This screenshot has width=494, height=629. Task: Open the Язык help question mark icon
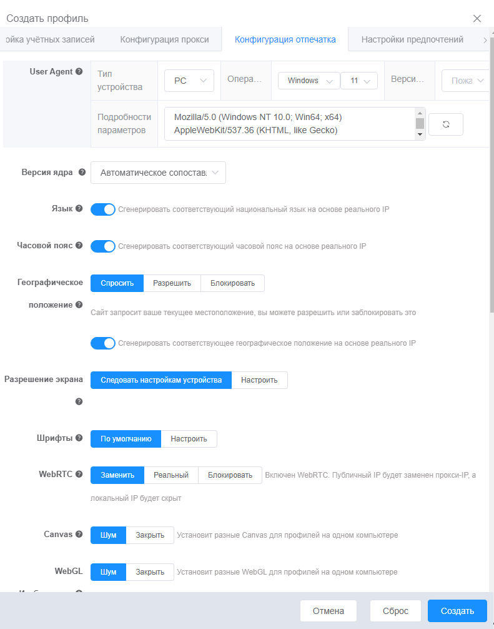[79, 209]
